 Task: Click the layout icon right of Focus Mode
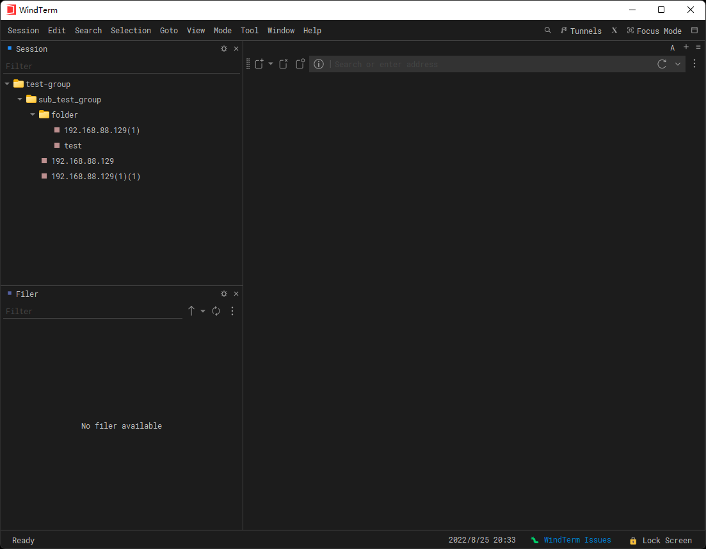(694, 31)
